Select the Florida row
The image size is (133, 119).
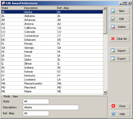point(52,44)
